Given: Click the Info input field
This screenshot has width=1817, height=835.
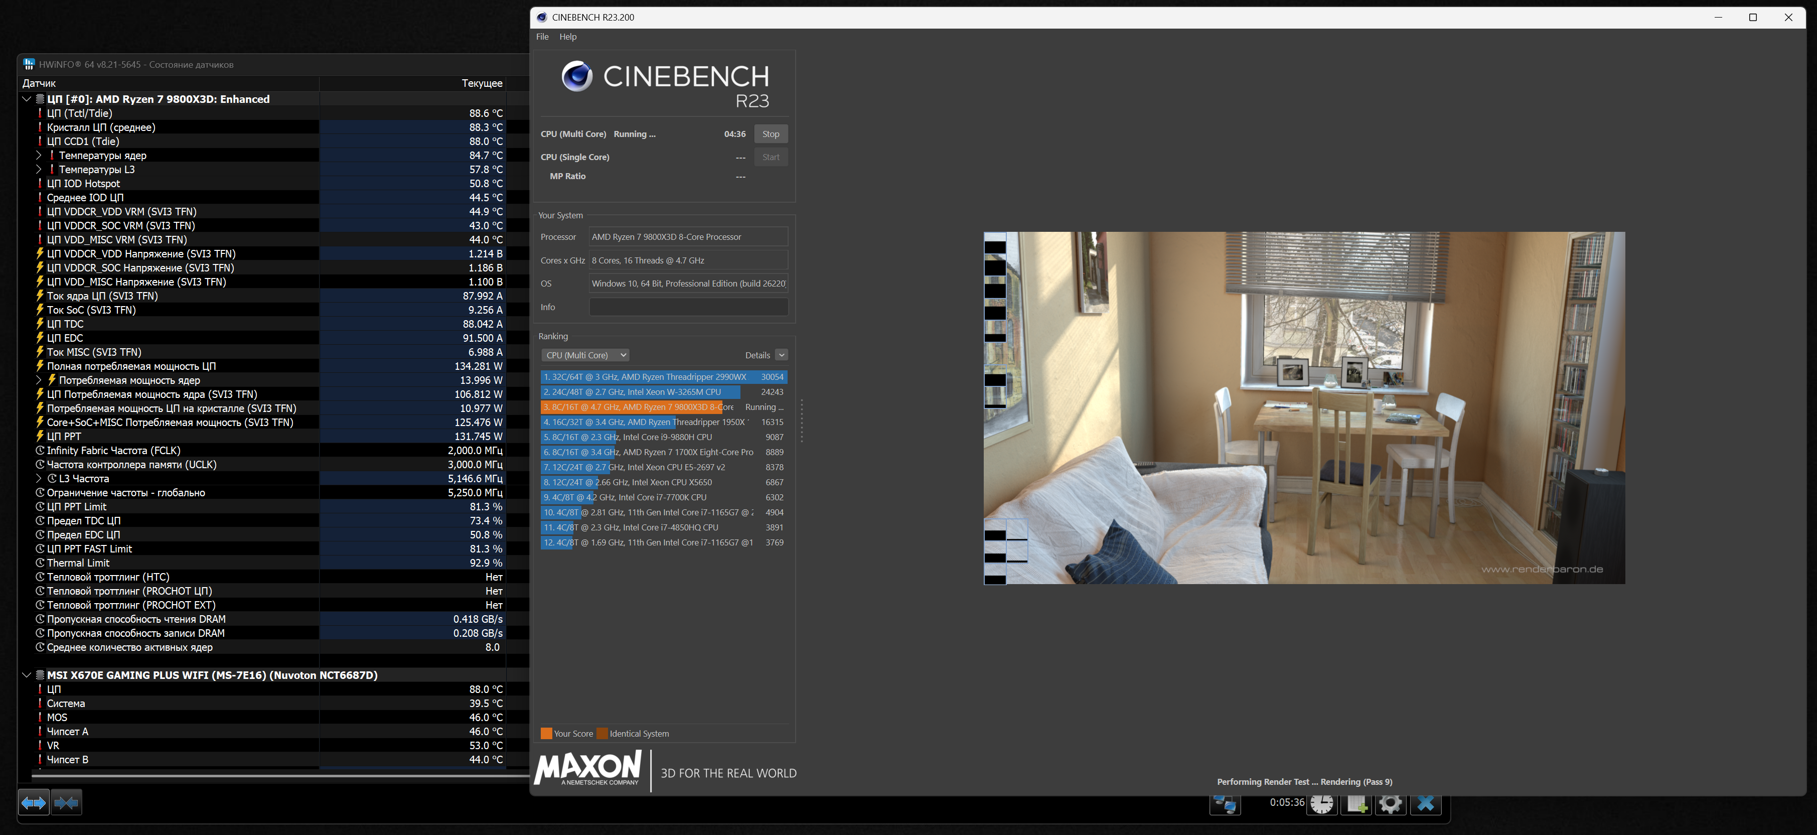Looking at the screenshot, I should click(x=688, y=307).
